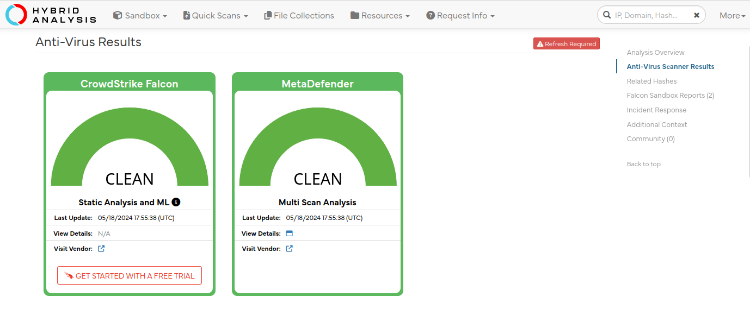Click the N/A View Details value

(104, 234)
